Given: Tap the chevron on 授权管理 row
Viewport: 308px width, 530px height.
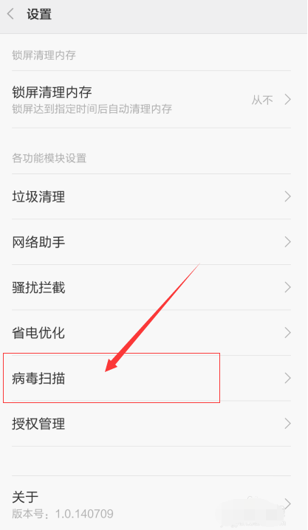Looking at the screenshot, I should 287,424.
